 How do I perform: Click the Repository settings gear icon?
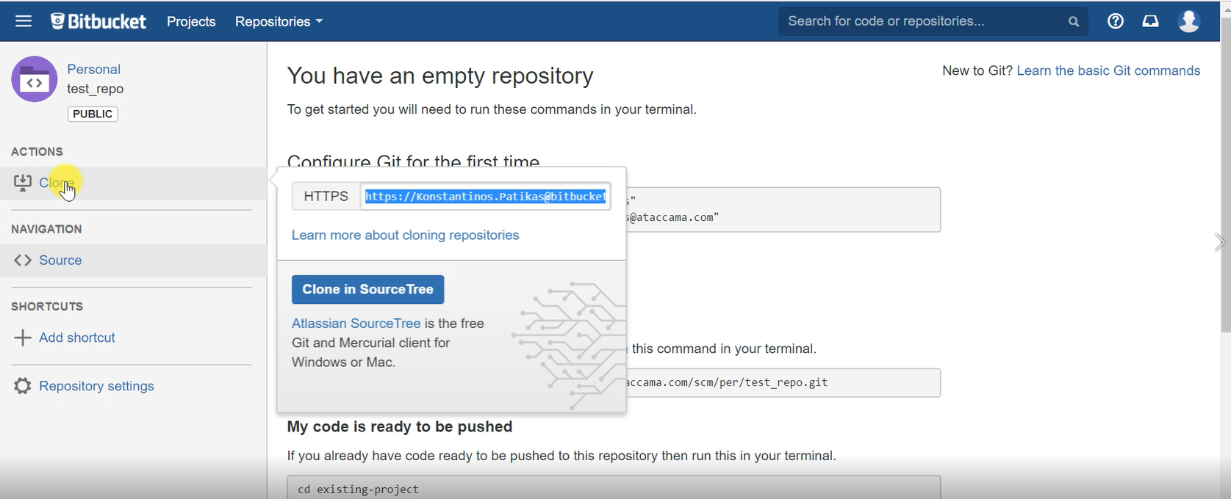pos(23,386)
